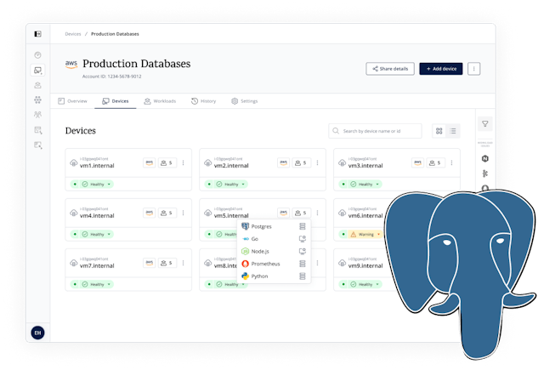Choose Prometheus from the workload popup list
Screen dimensions: 544x370
265,264
